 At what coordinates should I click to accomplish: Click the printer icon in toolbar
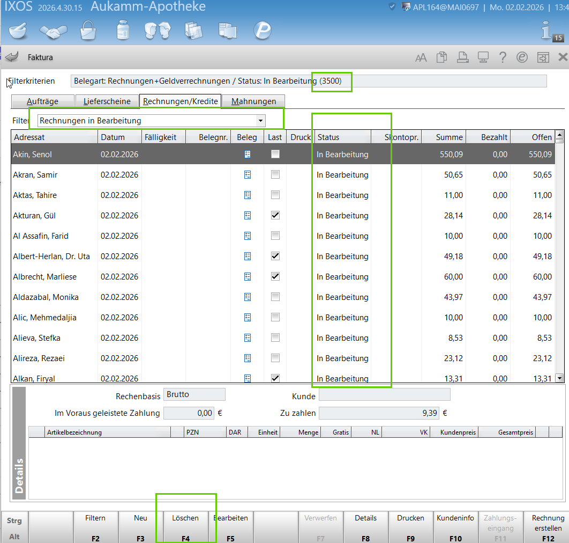click(x=462, y=57)
